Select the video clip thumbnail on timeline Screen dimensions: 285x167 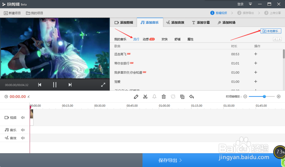[31, 114]
